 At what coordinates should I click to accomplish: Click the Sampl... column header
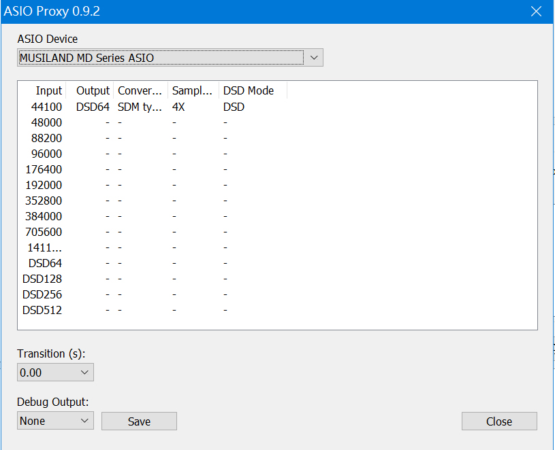[193, 90]
